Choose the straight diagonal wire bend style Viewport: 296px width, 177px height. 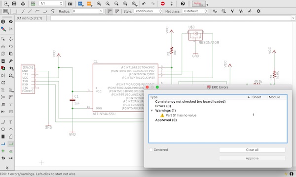tap(30, 11)
